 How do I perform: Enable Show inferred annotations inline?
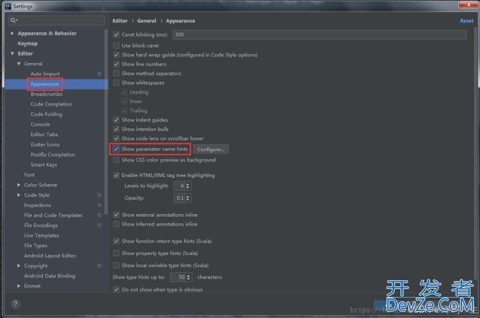(116, 224)
